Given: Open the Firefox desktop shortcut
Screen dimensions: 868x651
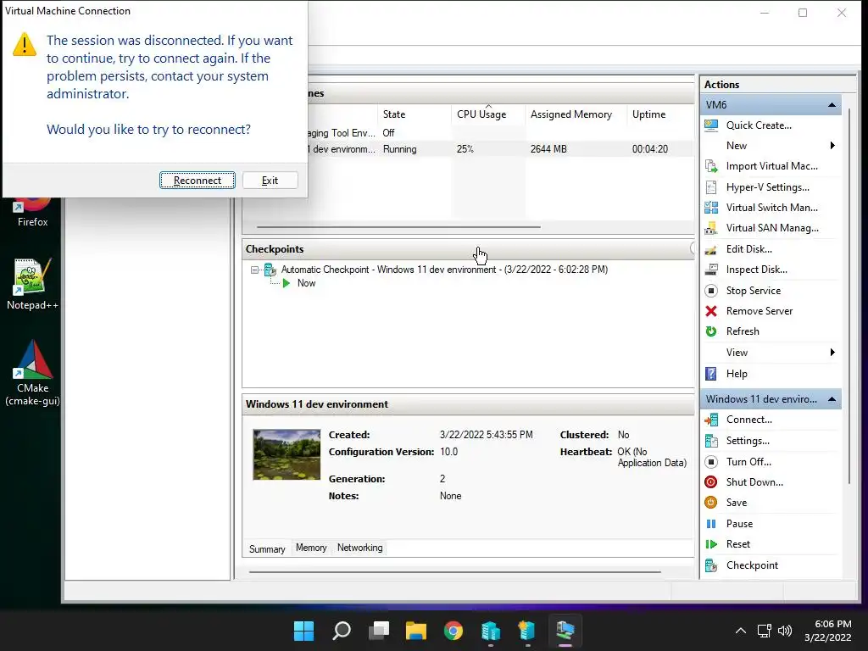Looking at the screenshot, I should (x=32, y=212).
